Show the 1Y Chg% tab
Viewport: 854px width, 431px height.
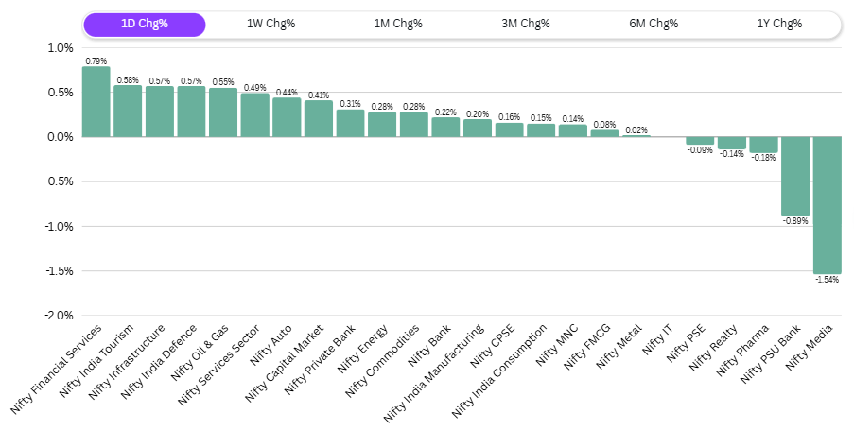pyautogui.click(x=779, y=25)
